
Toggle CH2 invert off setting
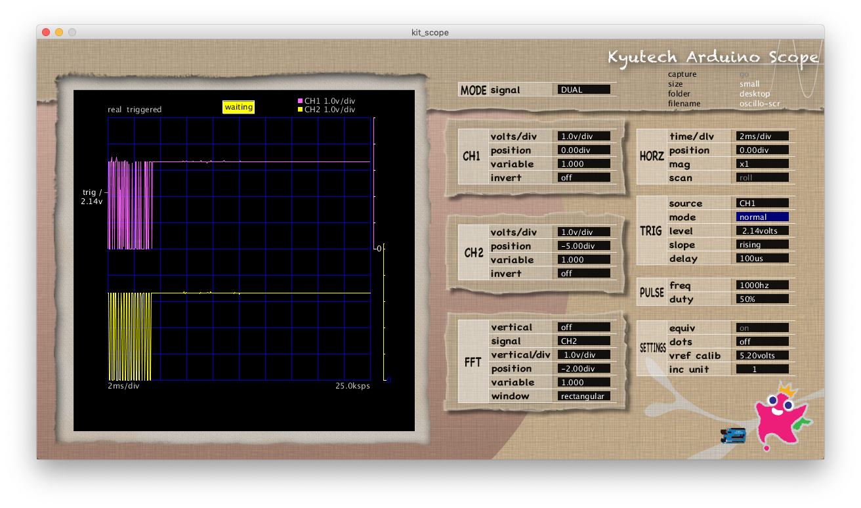[584, 274]
